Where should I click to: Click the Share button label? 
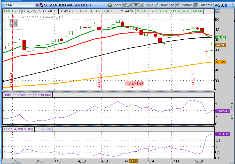pos(117,5)
